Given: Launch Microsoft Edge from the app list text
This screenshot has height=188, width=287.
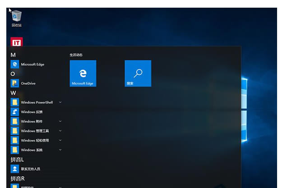Looking at the screenshot, I should (32, 64).
